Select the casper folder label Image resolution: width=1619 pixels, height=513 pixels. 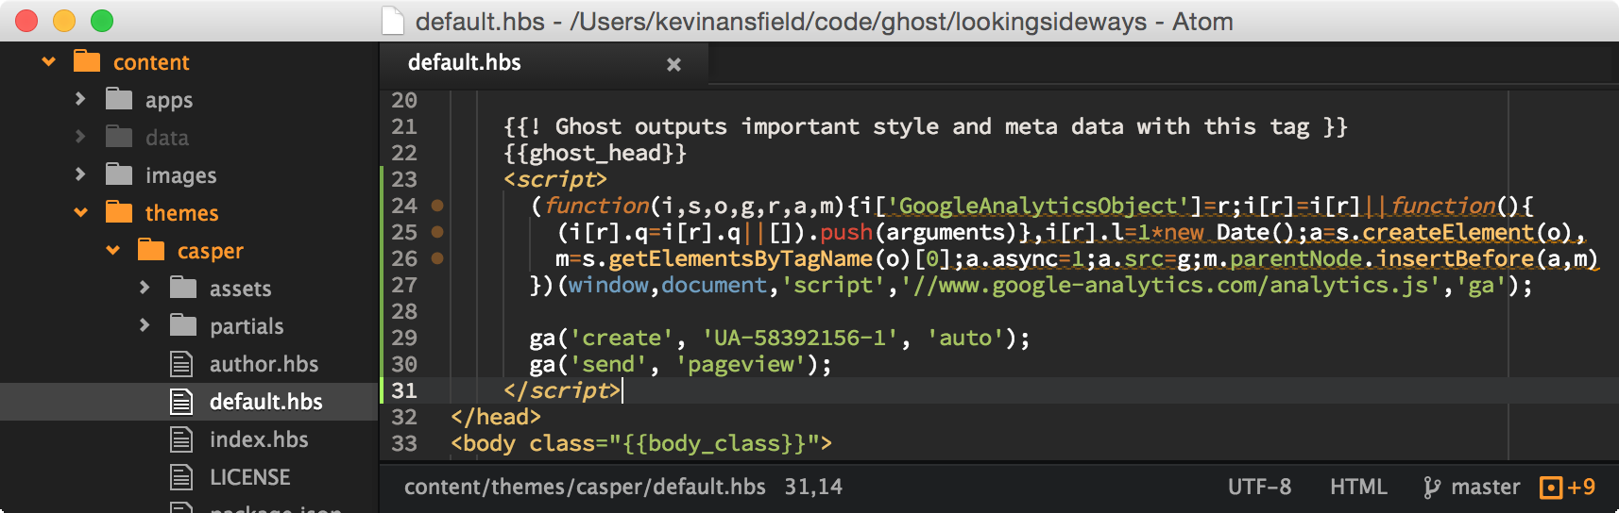pos(211,251)
